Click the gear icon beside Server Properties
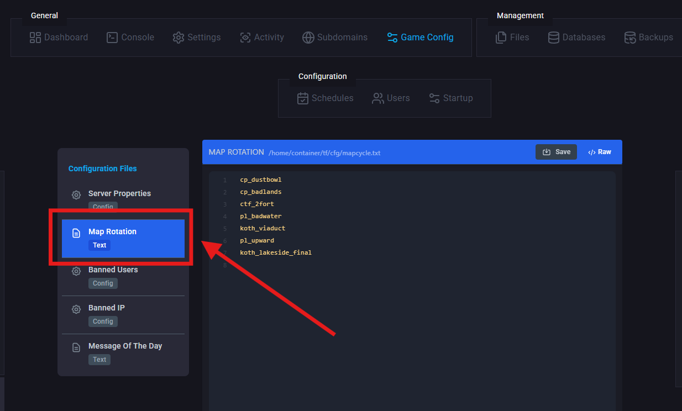This screenshot has width=682, height=411. 76,195
